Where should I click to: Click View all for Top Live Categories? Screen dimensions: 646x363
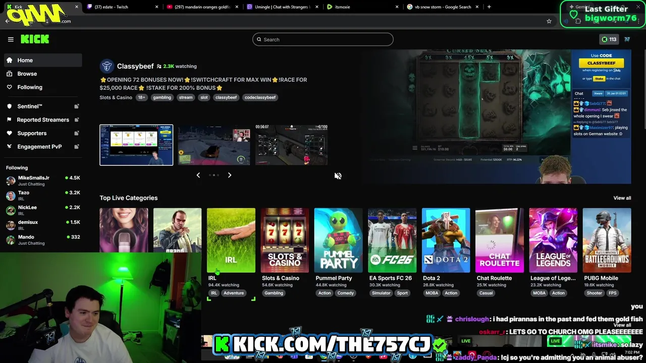(622, 198)
